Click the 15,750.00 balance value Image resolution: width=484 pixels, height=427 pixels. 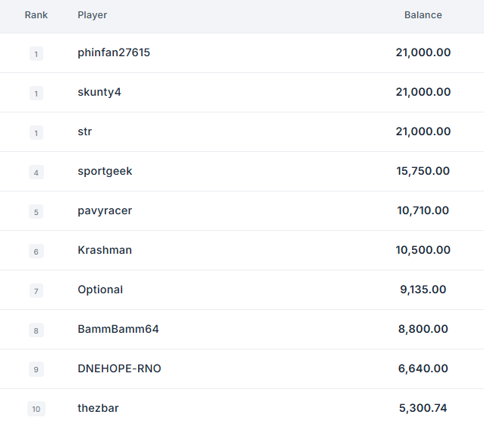(423, 171)
